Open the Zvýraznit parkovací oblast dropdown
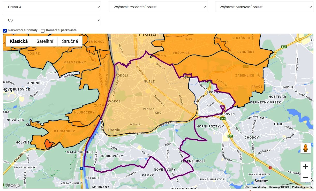The width and height of the screenshot is (316, 191). 264,7
